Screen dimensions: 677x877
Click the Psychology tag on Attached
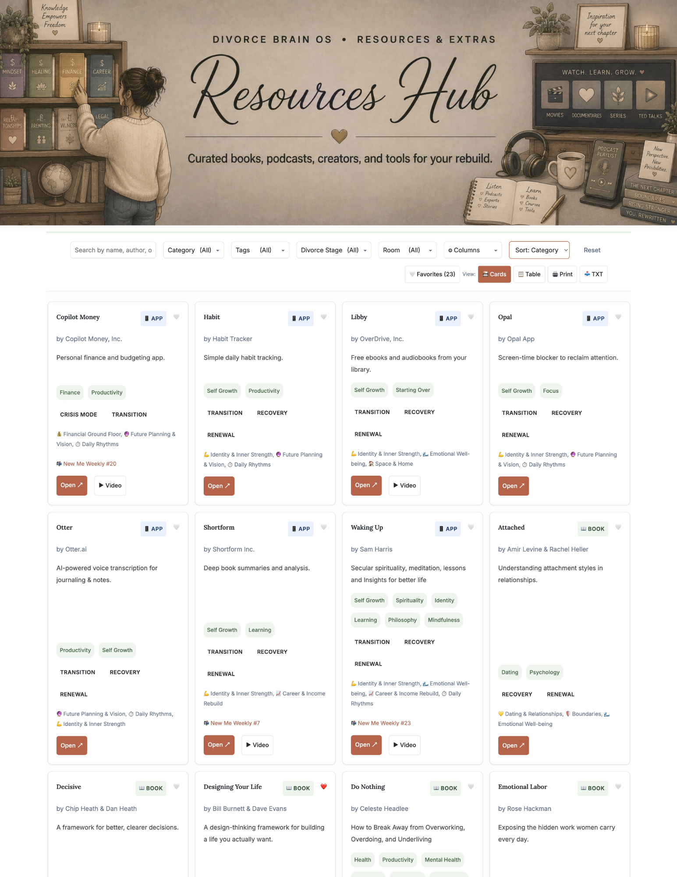pyautogui.click(x=545, y=672)
